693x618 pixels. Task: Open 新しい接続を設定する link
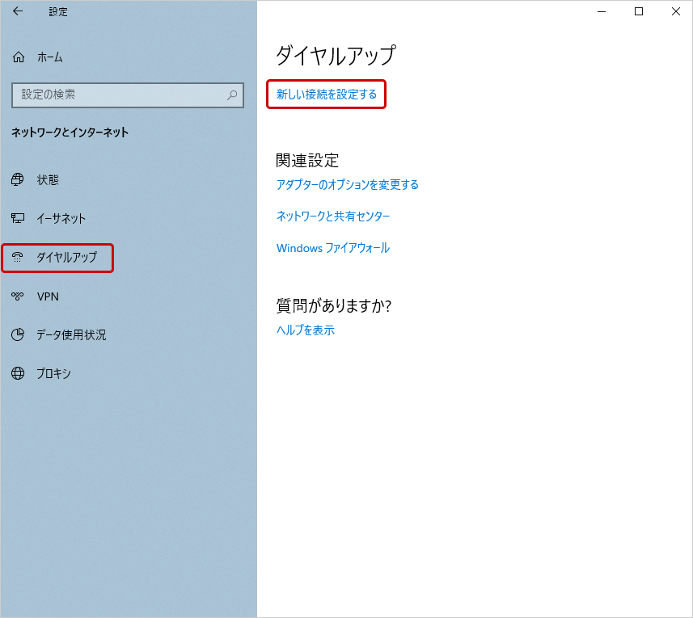coord(326,94)
